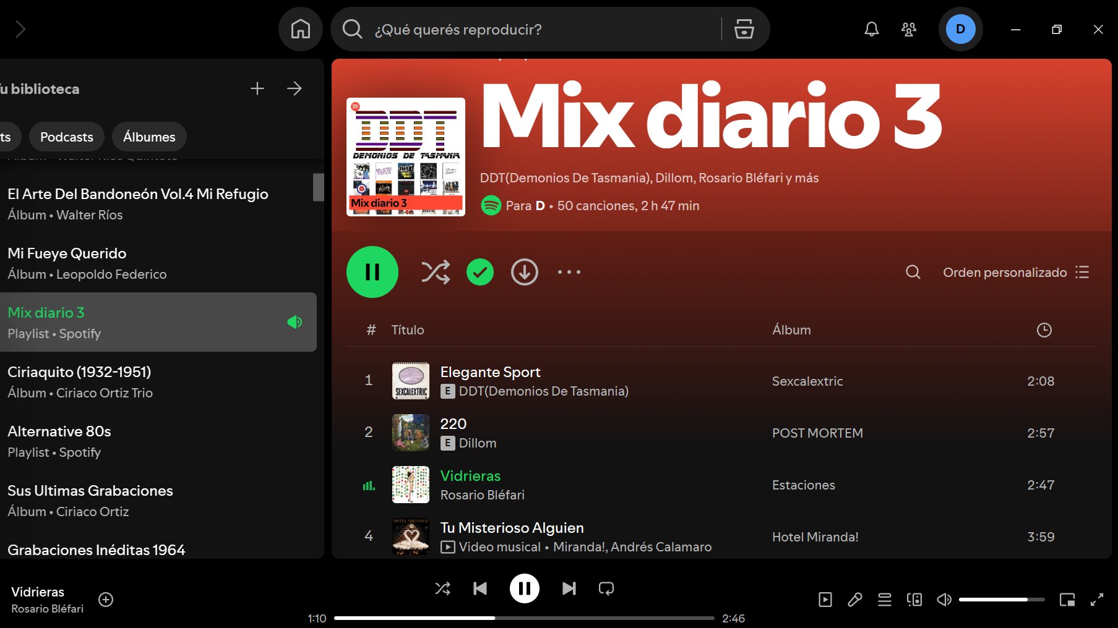Open POST MORTEM album link

(x=817, y=433)
